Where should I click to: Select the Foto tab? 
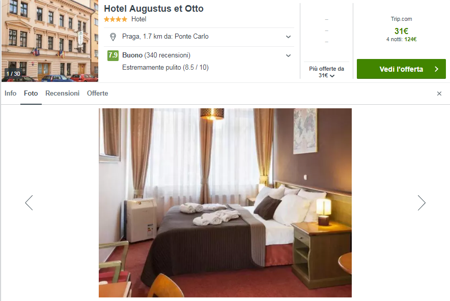click(31, 94)
